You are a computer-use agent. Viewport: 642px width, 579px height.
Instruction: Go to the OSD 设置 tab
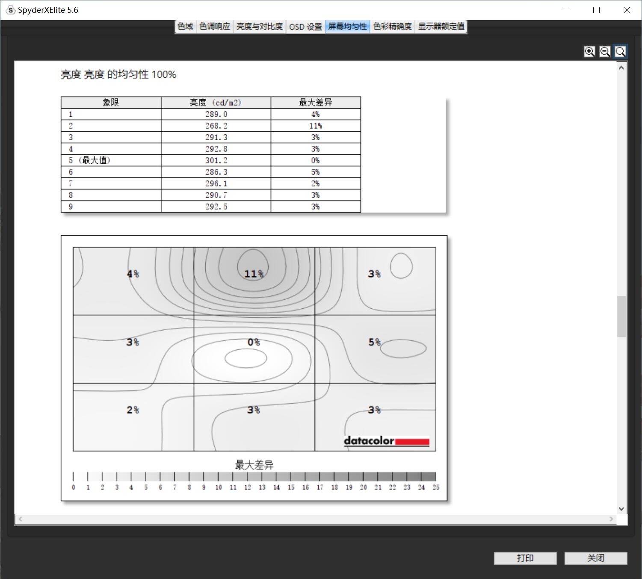(305, 27)
